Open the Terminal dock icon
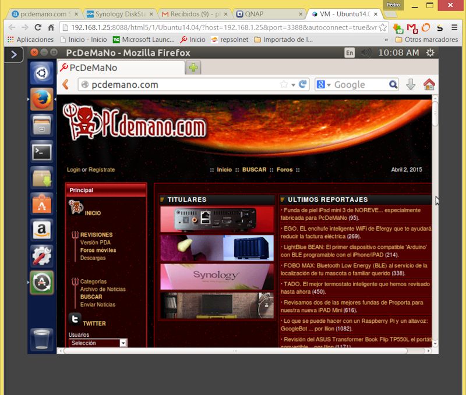466x395 pixels. click(x=41, y=152)
